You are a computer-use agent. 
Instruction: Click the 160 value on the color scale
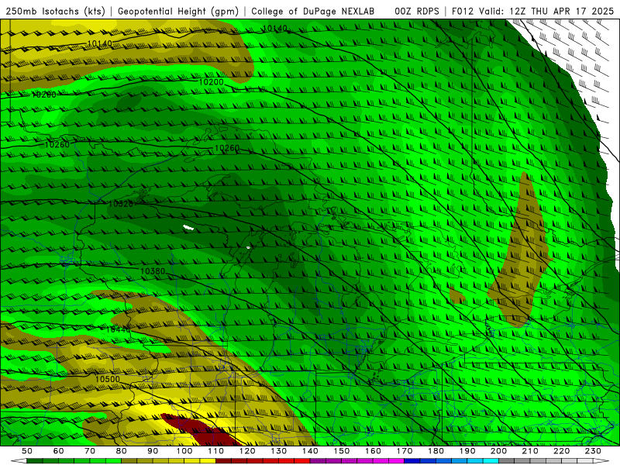(373, 451)
